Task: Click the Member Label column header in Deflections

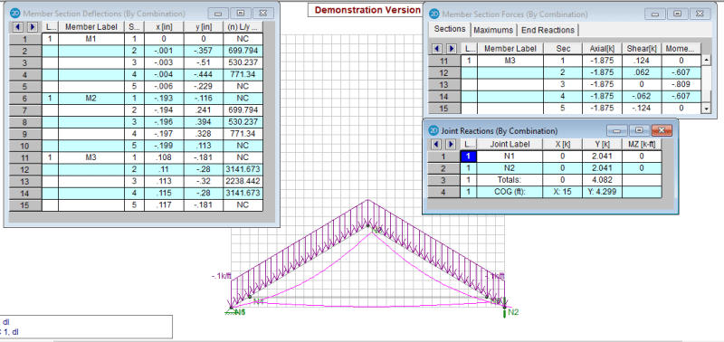Action: 91,27
